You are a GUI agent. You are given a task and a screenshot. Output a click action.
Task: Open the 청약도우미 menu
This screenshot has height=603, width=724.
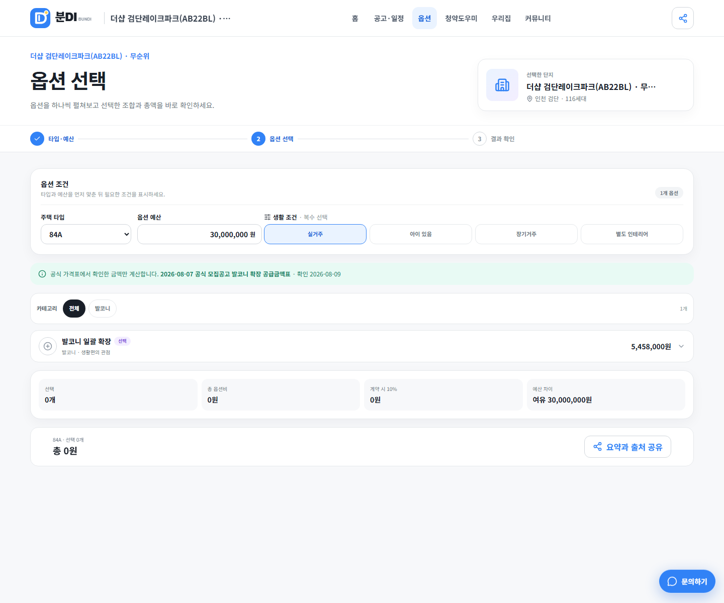(x=461, y=18)
